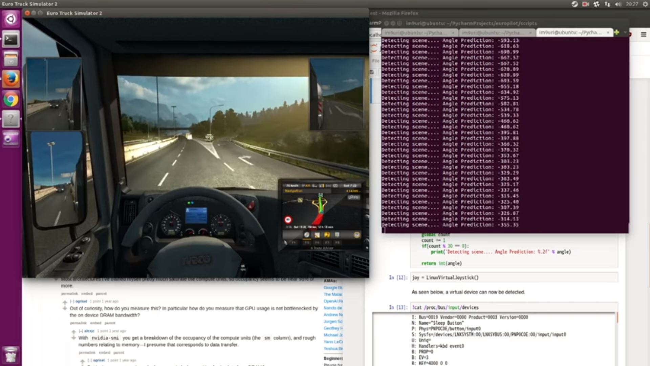Close the third terminal tab

pyautogui.click(x=608, y=33)
